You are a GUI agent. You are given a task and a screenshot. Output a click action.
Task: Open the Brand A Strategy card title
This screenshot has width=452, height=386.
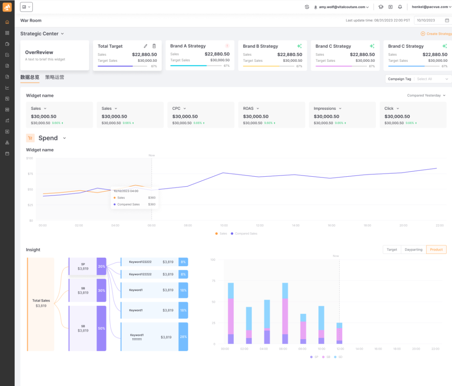(188, 46)
